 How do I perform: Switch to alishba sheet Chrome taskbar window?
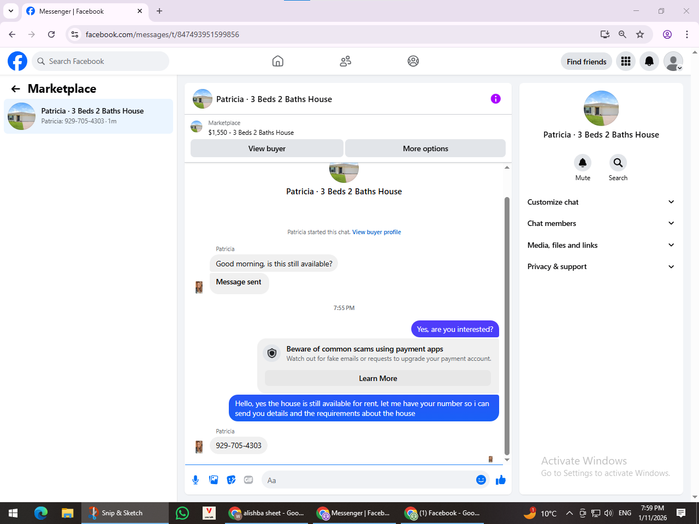(x=268, y=513)
